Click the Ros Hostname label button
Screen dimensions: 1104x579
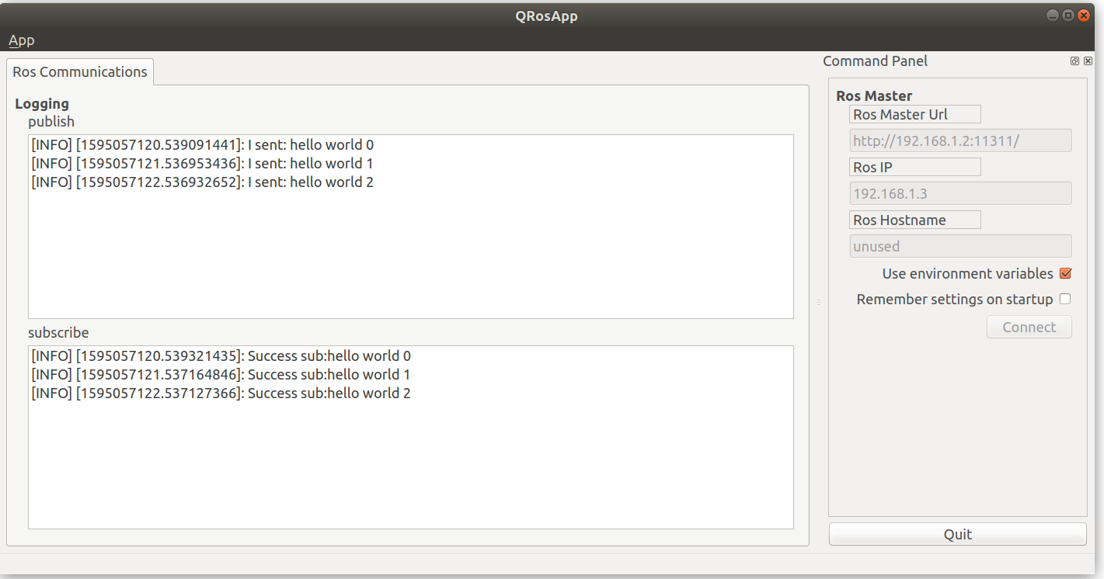(x=914, y=220)
